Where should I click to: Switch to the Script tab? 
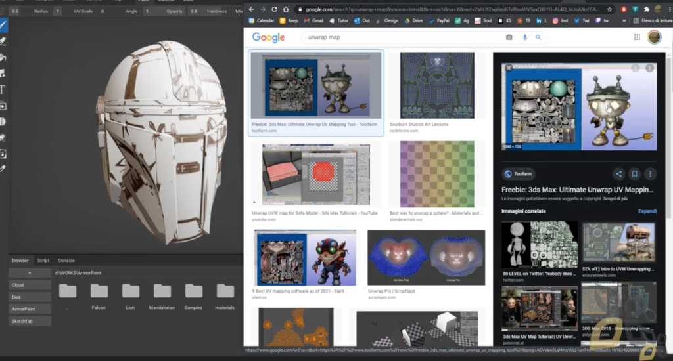pyautogui.click(x=43, y=260)
